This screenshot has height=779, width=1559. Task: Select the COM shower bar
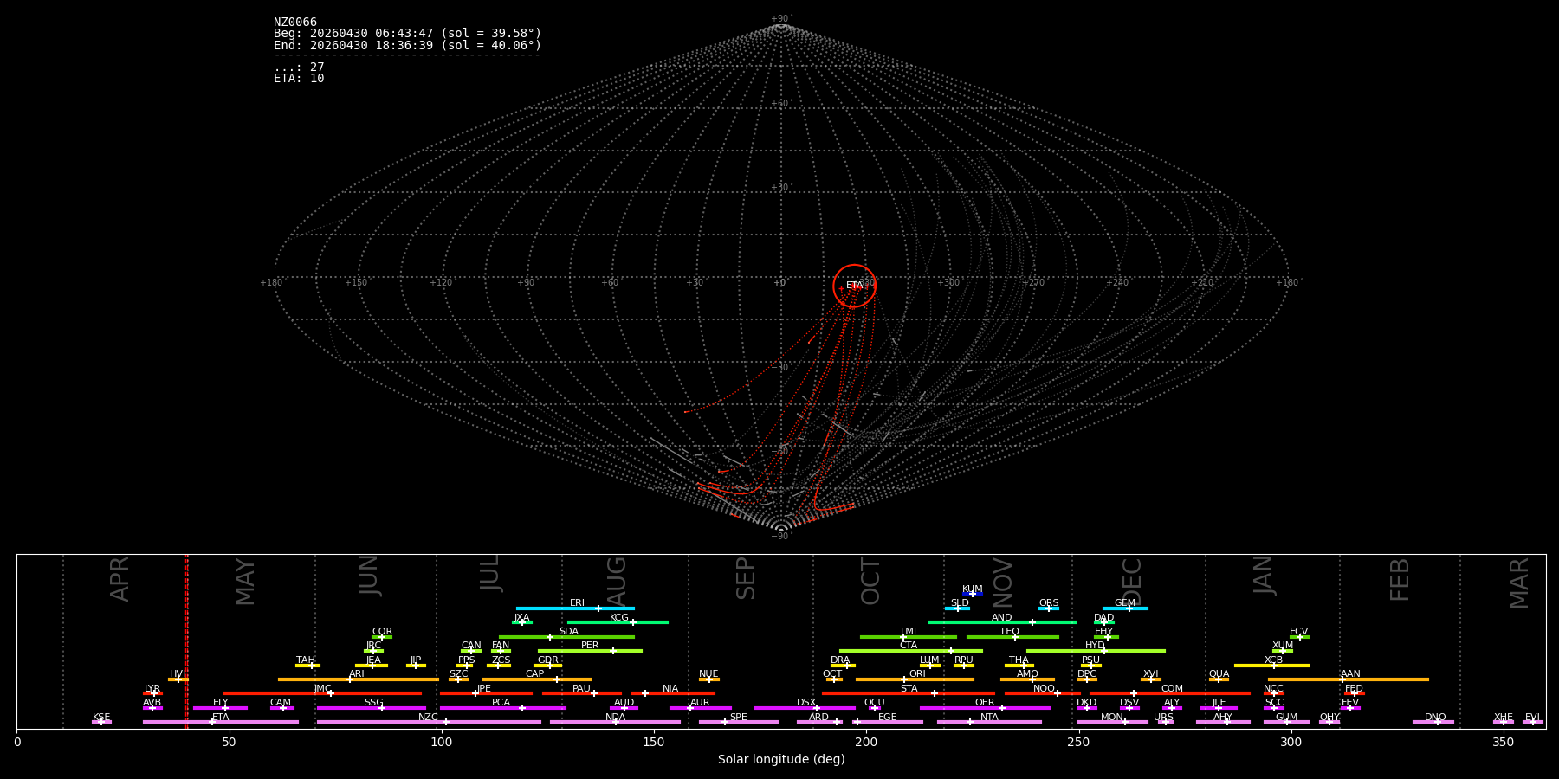pos(1171,693)
